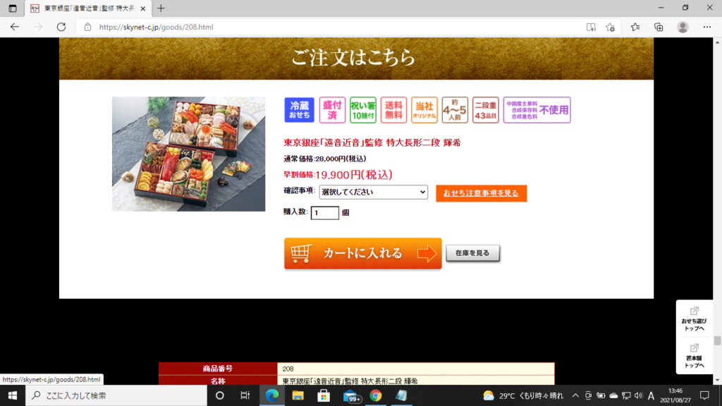Click the 送料無料 badge icon
The width and height of the screenshot is (722, 406).
pos(393,110)
